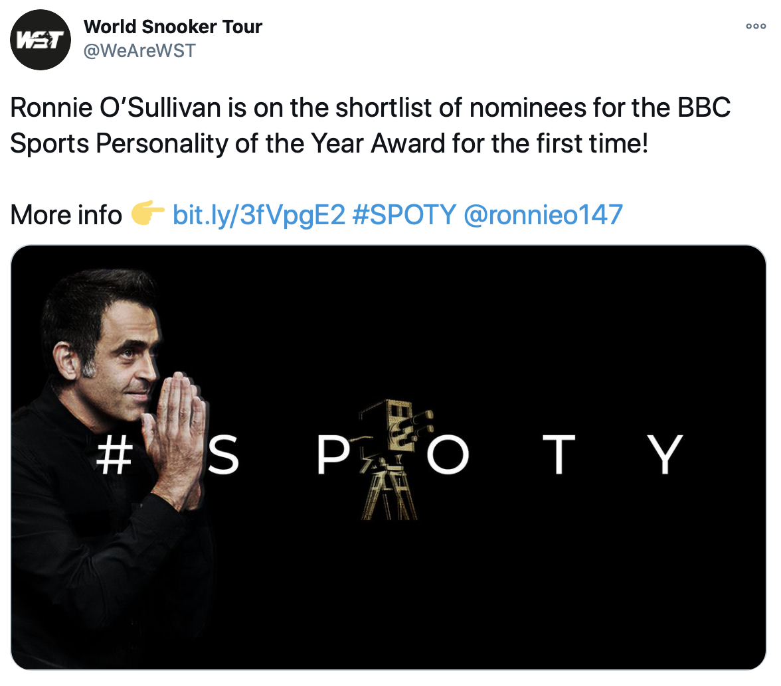Click the letter Y in the image
The height and width of the screenshot is (686, 781).
(x=664, y=455)
